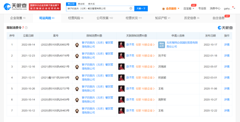Image resolution: width=240 pixels, height=122 pixels.
Task: Open the gahy... account dropdown arrow
Action: (x=234, y=9)
